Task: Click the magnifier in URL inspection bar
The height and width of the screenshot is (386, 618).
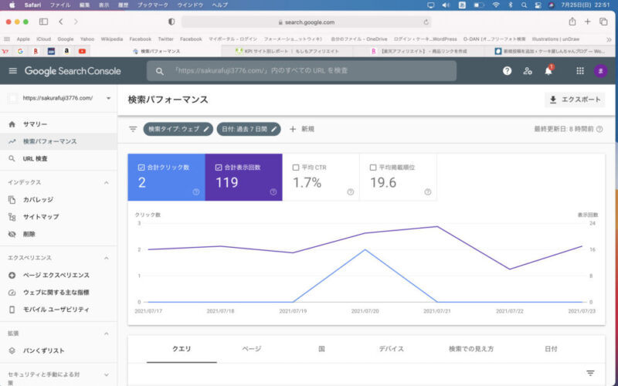Action: point(160,71)
